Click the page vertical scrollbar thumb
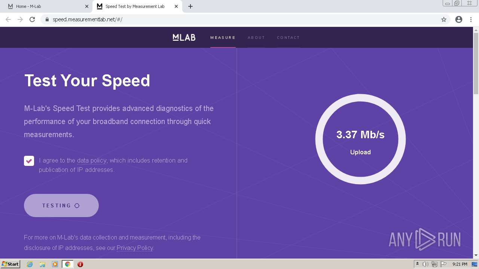Image resolution: width=479 pixels, height=269 pixels. pos(476,64)
